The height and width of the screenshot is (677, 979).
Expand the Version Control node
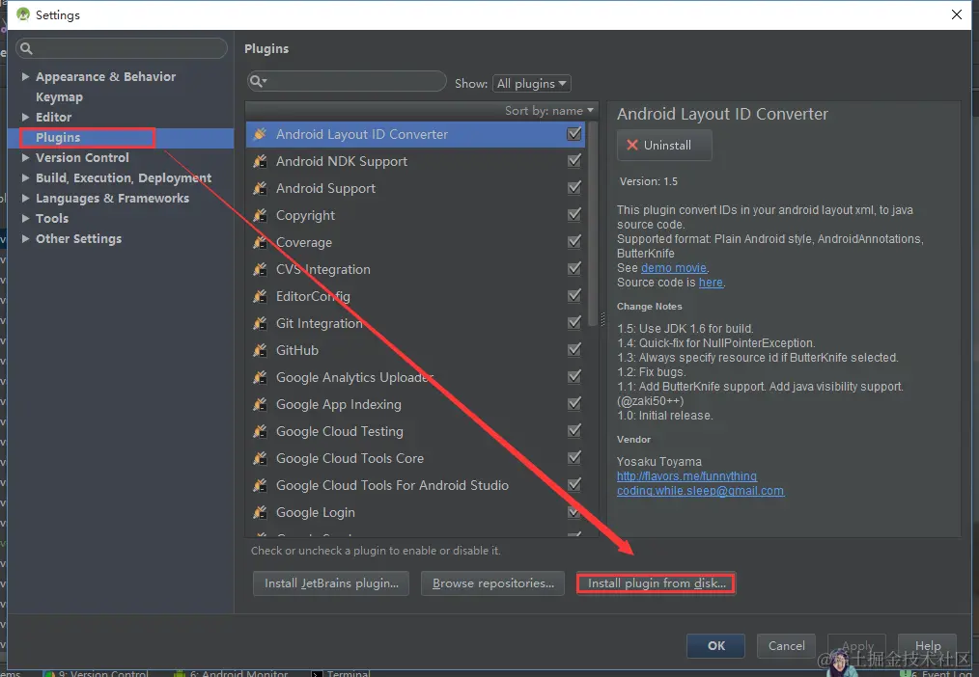pos(26,158)
